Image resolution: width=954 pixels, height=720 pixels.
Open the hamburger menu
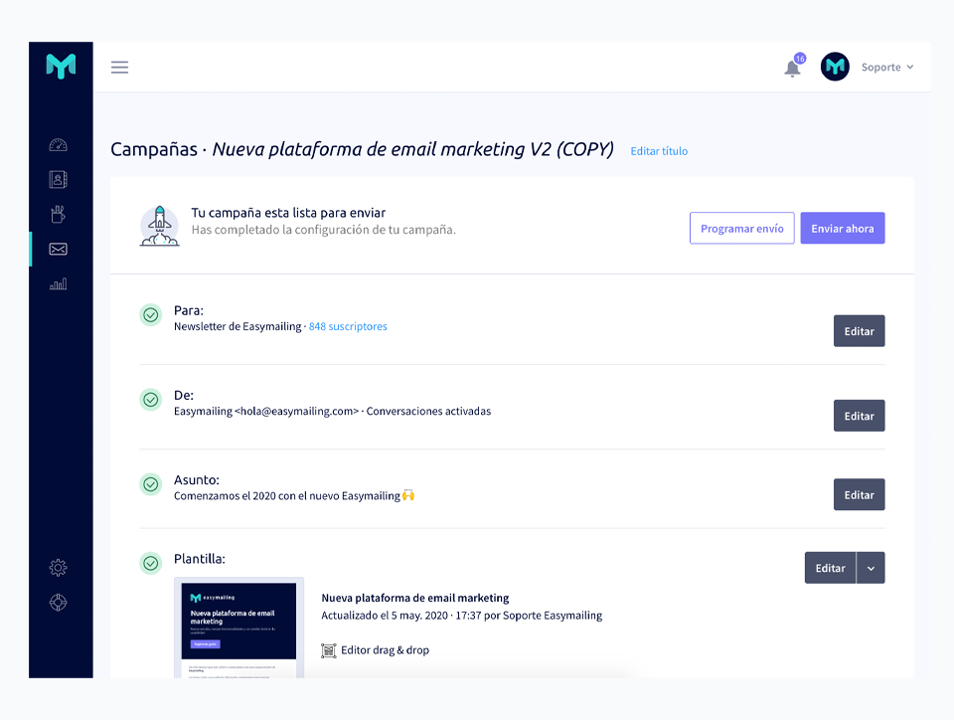pos(119,67)
